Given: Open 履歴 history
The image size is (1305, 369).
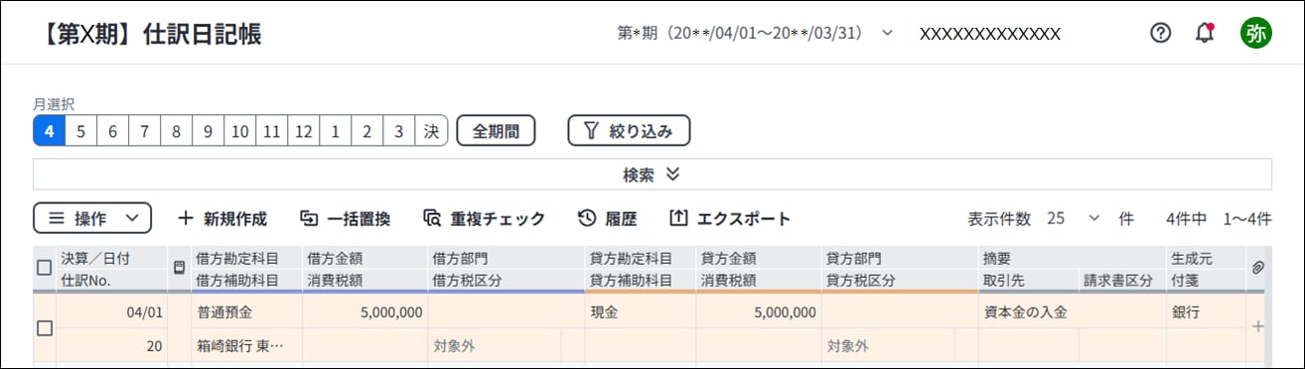Looking at the screenshot, I should (x=607, y=218).
